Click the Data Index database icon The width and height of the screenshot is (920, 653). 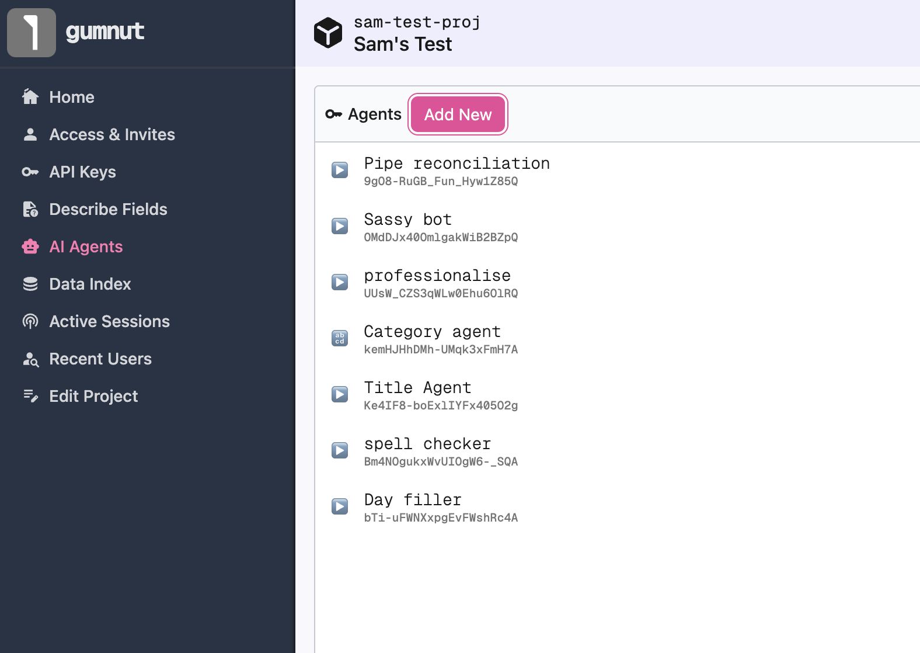[x=30, y=284]
